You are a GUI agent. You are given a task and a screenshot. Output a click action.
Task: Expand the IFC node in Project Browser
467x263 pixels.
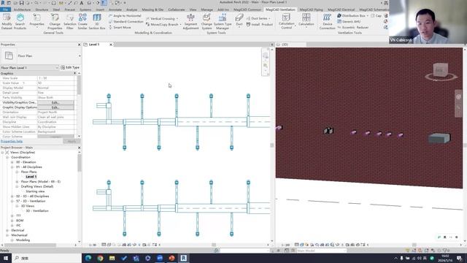(12, 226)
